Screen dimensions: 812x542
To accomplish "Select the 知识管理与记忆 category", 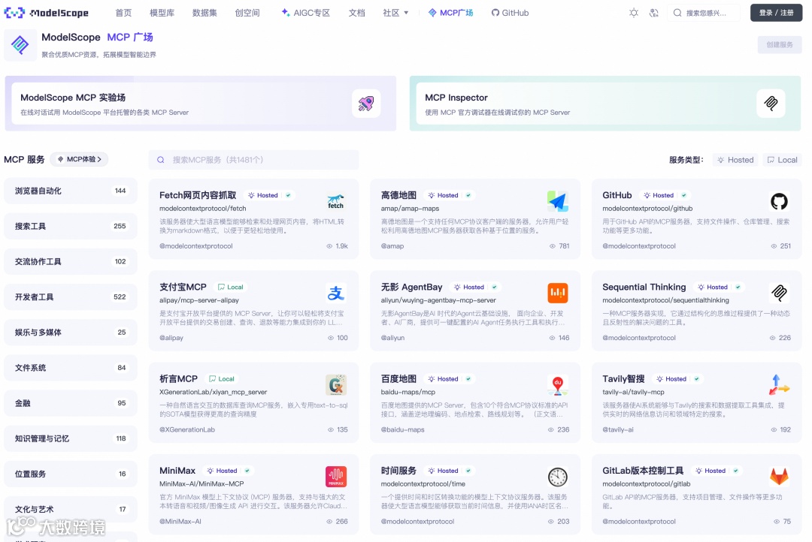I will pos(71,438).
